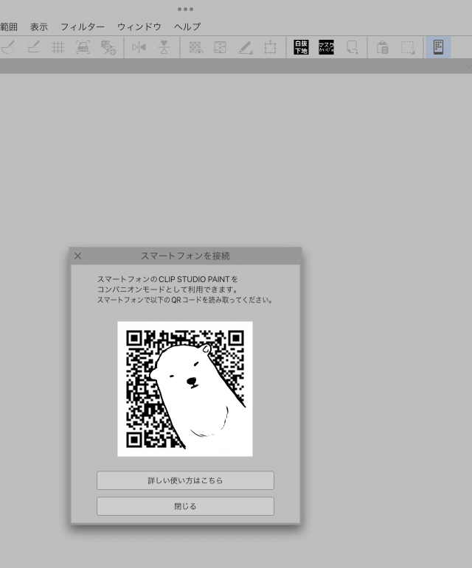Click the dotted tone pattern icon
Screen dimensions: 472x568
point(195,47)
